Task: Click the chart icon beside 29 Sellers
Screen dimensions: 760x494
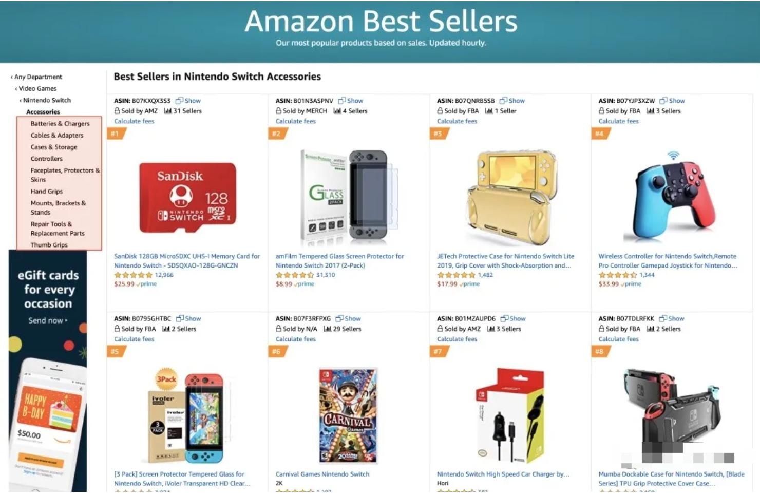Action: (327, 329)
